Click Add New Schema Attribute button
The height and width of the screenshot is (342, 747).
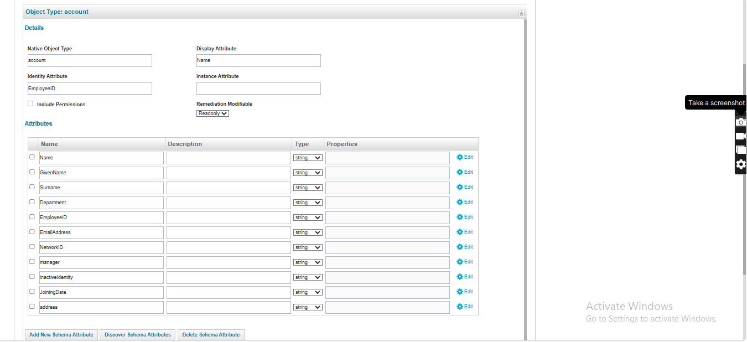[x=61, y=335]
